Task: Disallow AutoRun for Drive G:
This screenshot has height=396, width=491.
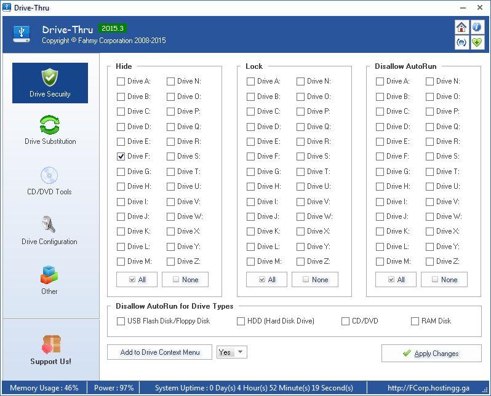Action: click(x=380, y=172)
